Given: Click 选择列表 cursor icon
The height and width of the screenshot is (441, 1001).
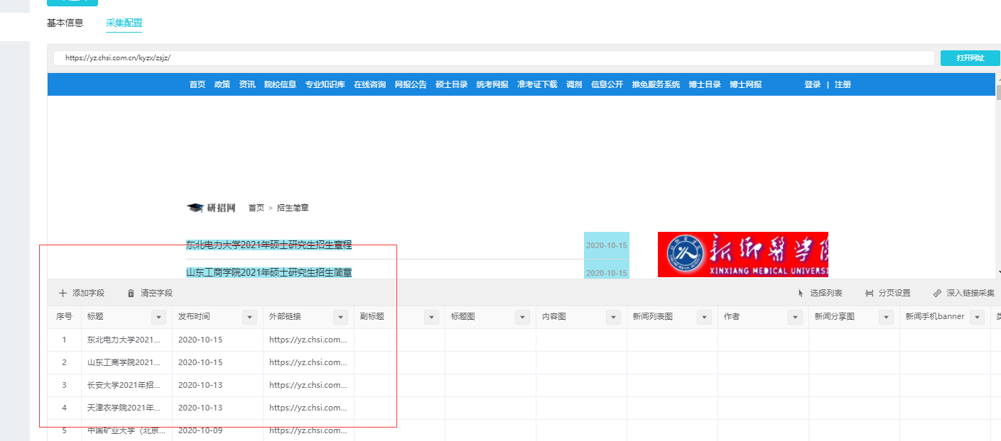Looking at the screenshot, I should click(x=801, y=293).
